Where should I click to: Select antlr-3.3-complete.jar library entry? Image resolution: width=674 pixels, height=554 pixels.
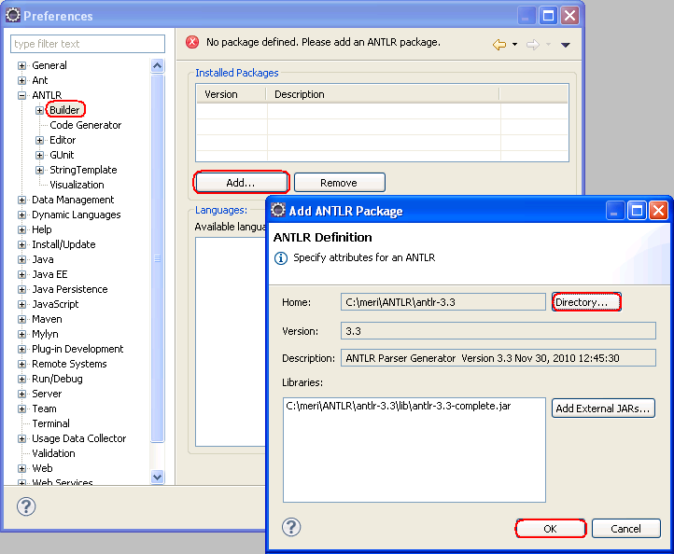point(398,406)
